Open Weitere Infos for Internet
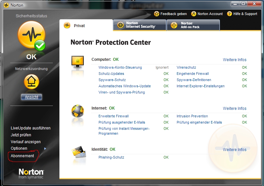The height and width of the screenshot is (186, 264). click(x=234, y=109)
